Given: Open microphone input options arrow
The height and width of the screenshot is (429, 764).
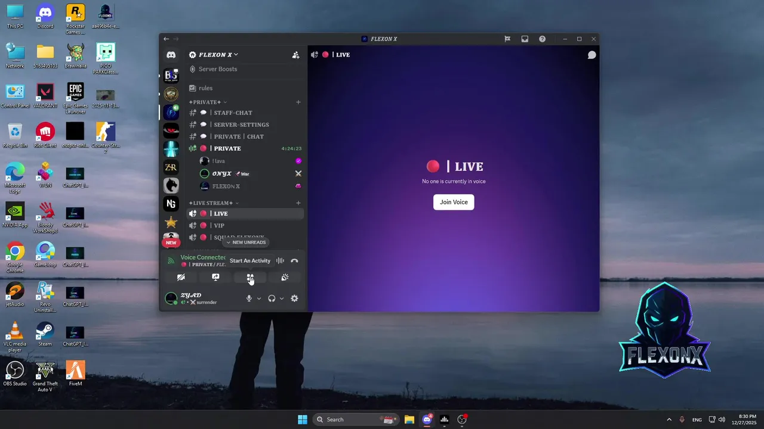Looking at the screenshot, I should tap(258, 299).
